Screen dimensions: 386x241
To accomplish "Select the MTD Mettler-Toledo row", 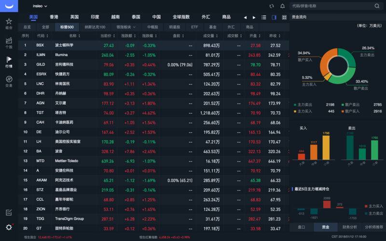I will 153,161.
